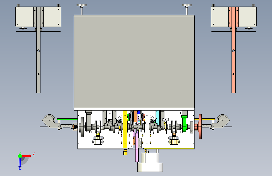
Task: Click the green Y axis dot at triad origin
Action: 20,156
